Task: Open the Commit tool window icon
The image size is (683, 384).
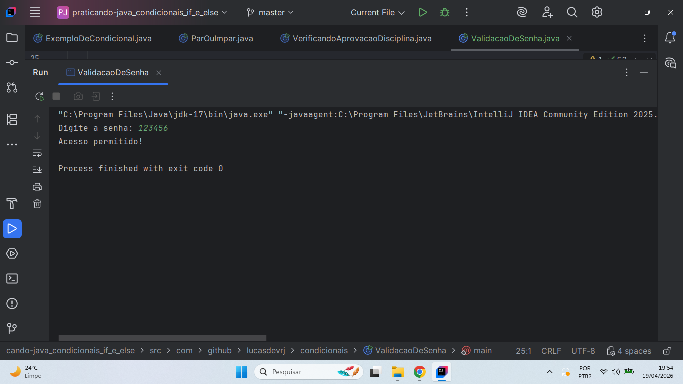Action: tap(12, 63)
